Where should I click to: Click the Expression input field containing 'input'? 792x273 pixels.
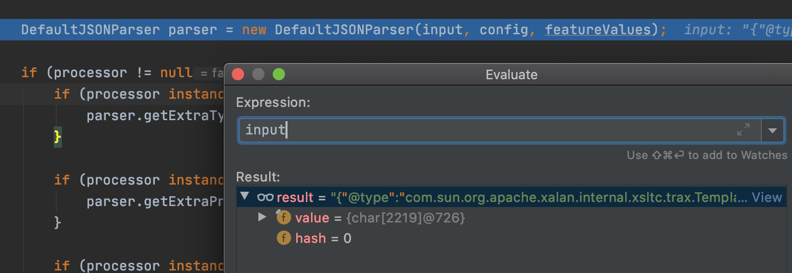tap(486, 130)
